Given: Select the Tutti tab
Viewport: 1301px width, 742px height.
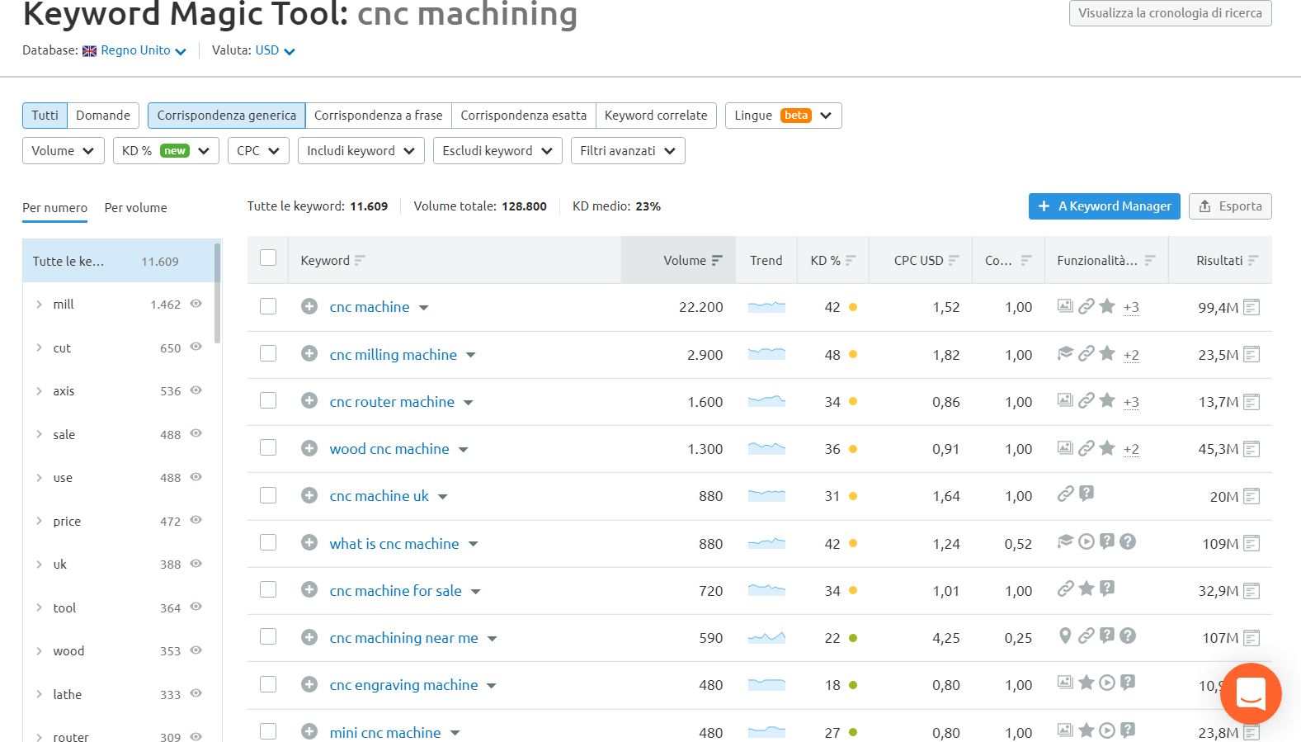Looking at the screenshot, I should pos(45,116).
